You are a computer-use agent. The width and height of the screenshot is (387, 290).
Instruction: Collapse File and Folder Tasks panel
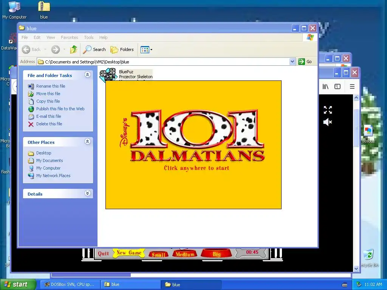87,75
